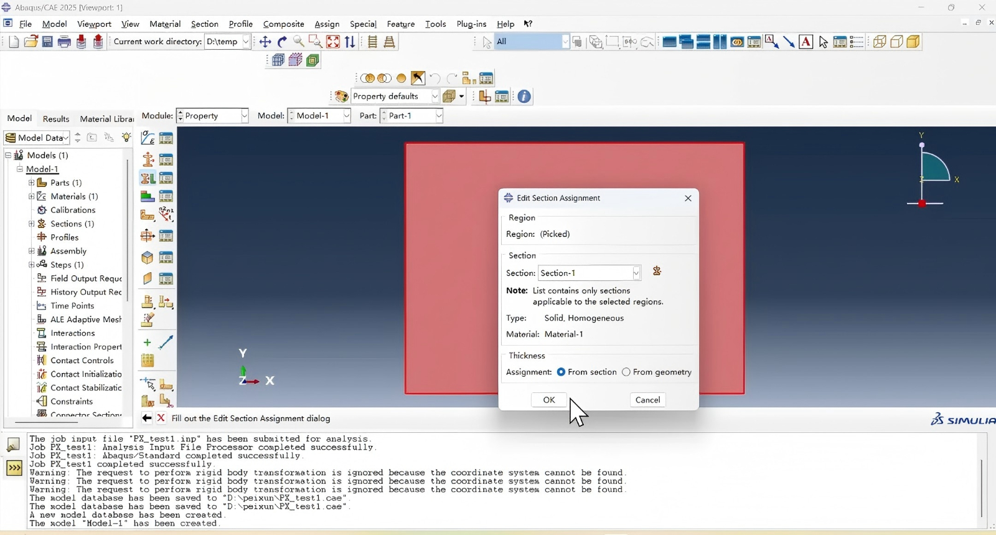Click the Auto-Fit View icon

pyautogui.click(x=333, y=42)
